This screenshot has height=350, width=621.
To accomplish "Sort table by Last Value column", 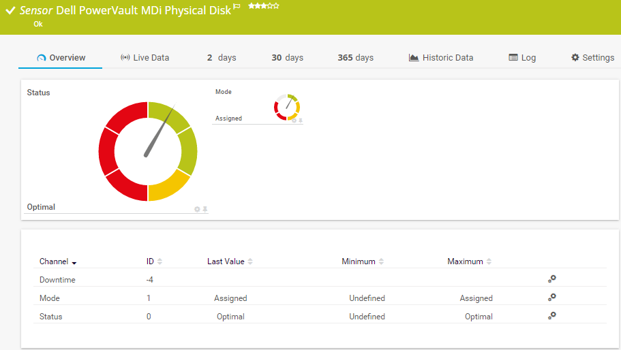I will (229, 261).
